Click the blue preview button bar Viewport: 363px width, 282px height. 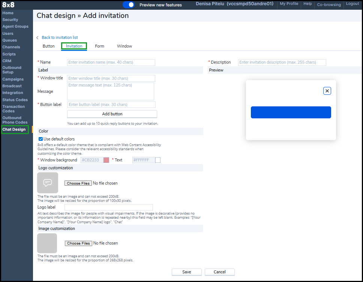pyautogui.click(x=291, y=112)
